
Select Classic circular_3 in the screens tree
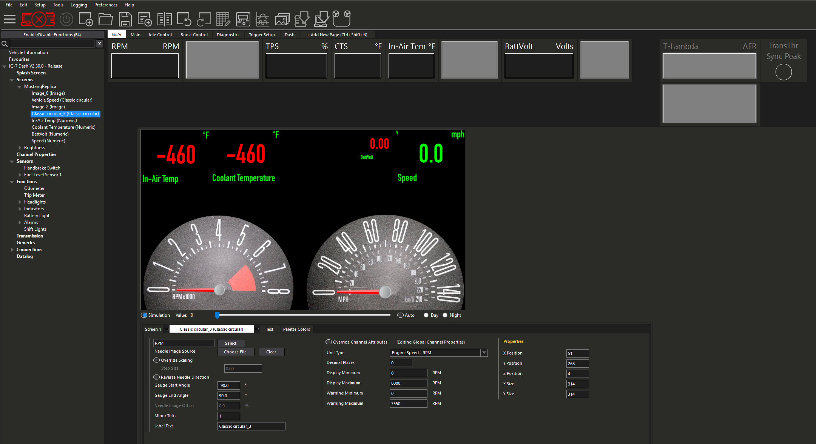[x=65, y=113]
